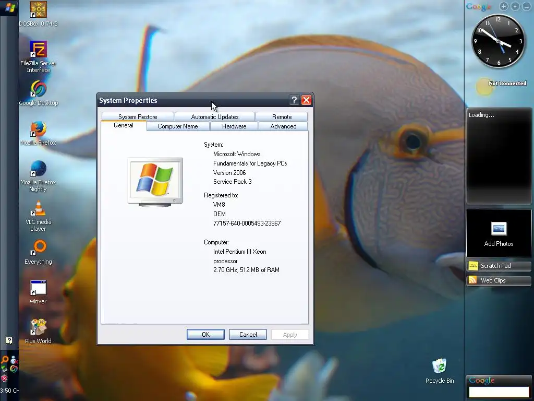Select the winver desktop shortcut
The image size is (534, 401).
(x=38, y=292)
